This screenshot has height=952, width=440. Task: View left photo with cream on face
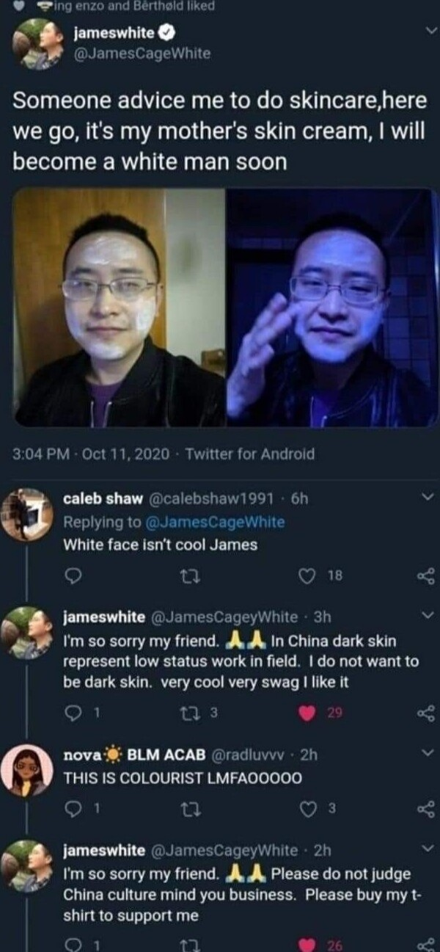120,307
